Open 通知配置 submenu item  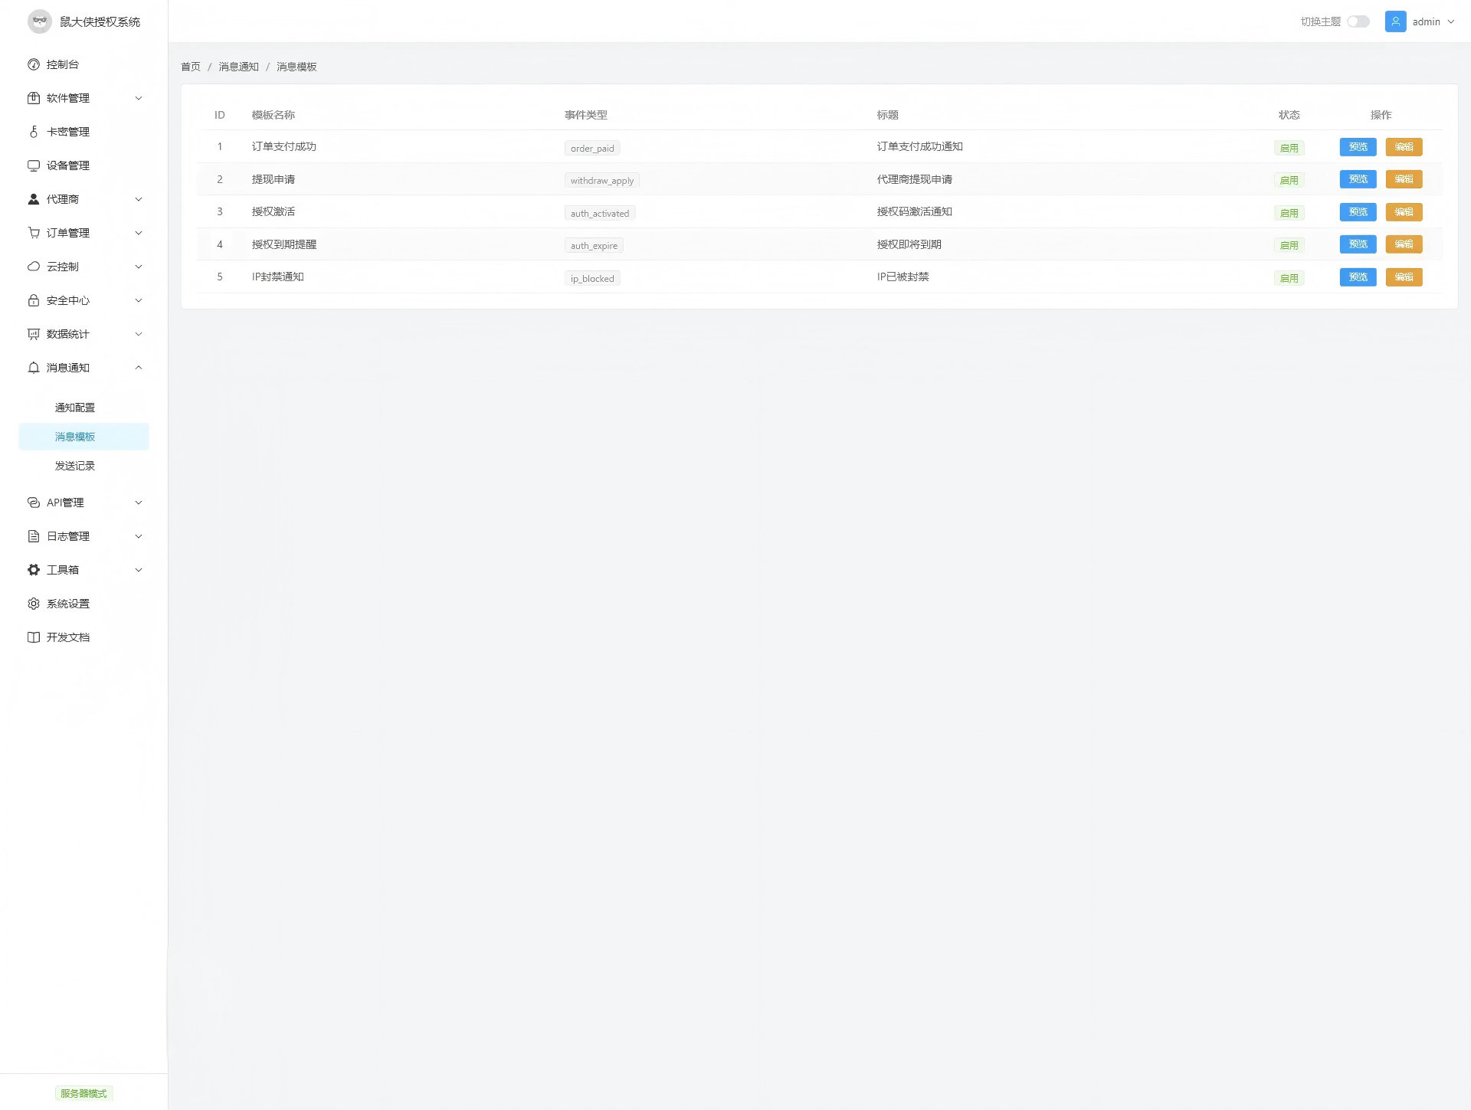[x=75, y=408]
